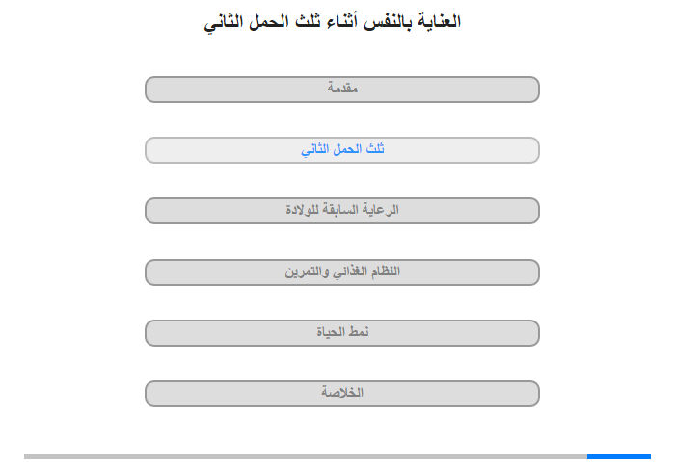Choose the first menu item مقدمة
Viewport: 675px width, 462px height.
(341, 90)
